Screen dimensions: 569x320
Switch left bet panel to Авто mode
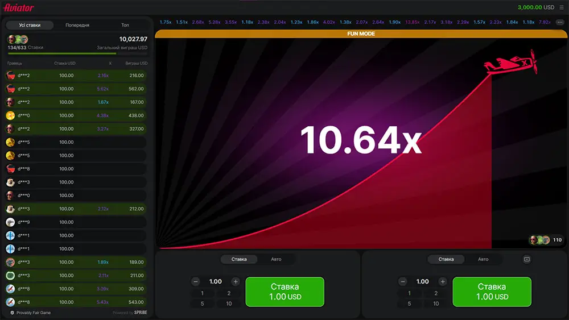click(x=276, y=259)
